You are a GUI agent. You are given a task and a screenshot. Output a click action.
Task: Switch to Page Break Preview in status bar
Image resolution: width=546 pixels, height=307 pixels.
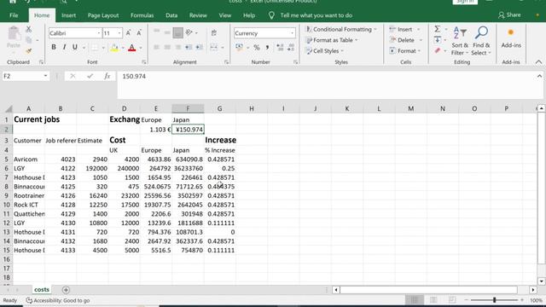coord(452,300)
